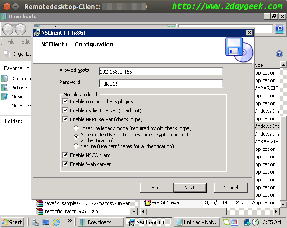Restore the Downloads window
This screenshot has height=228, width=287.
pyautogui.click(x=274, y=17)
